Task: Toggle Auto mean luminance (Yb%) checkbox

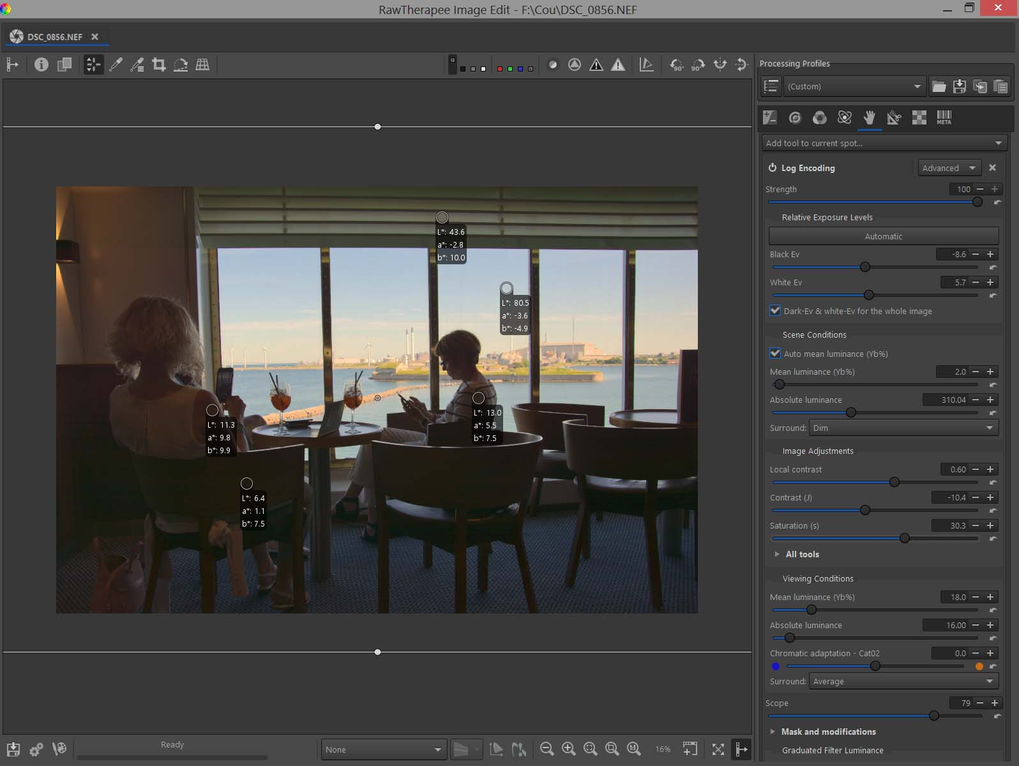Action: coord(775,354)
